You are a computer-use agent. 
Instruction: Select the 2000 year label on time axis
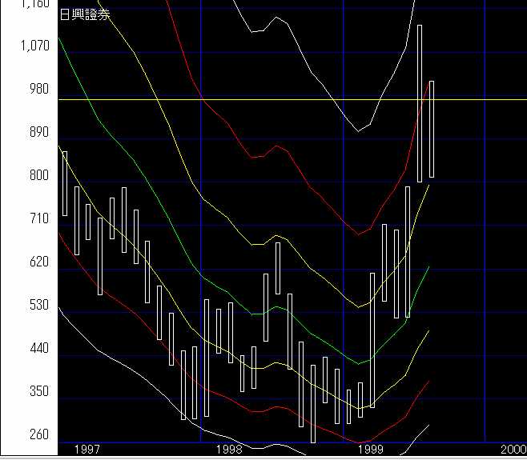click(513, 450)
